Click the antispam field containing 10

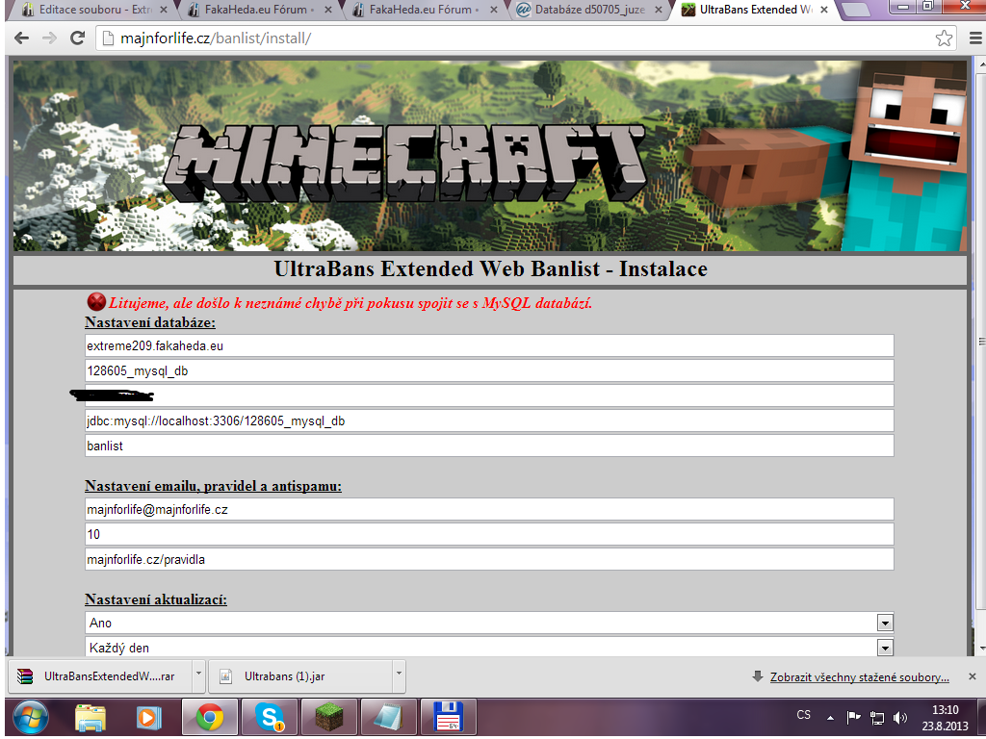(489, 535)
